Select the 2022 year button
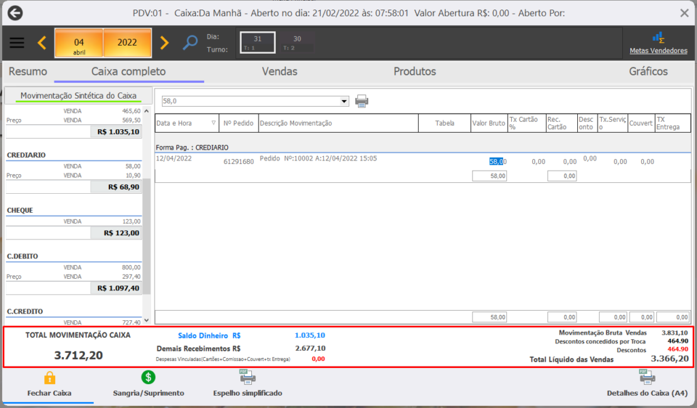This screenshot has height=408, width=697. point(127,43)
